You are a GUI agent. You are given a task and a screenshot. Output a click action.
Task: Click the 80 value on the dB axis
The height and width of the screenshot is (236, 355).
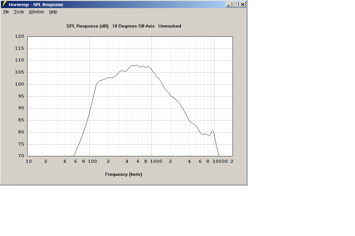tap(21, 132)
